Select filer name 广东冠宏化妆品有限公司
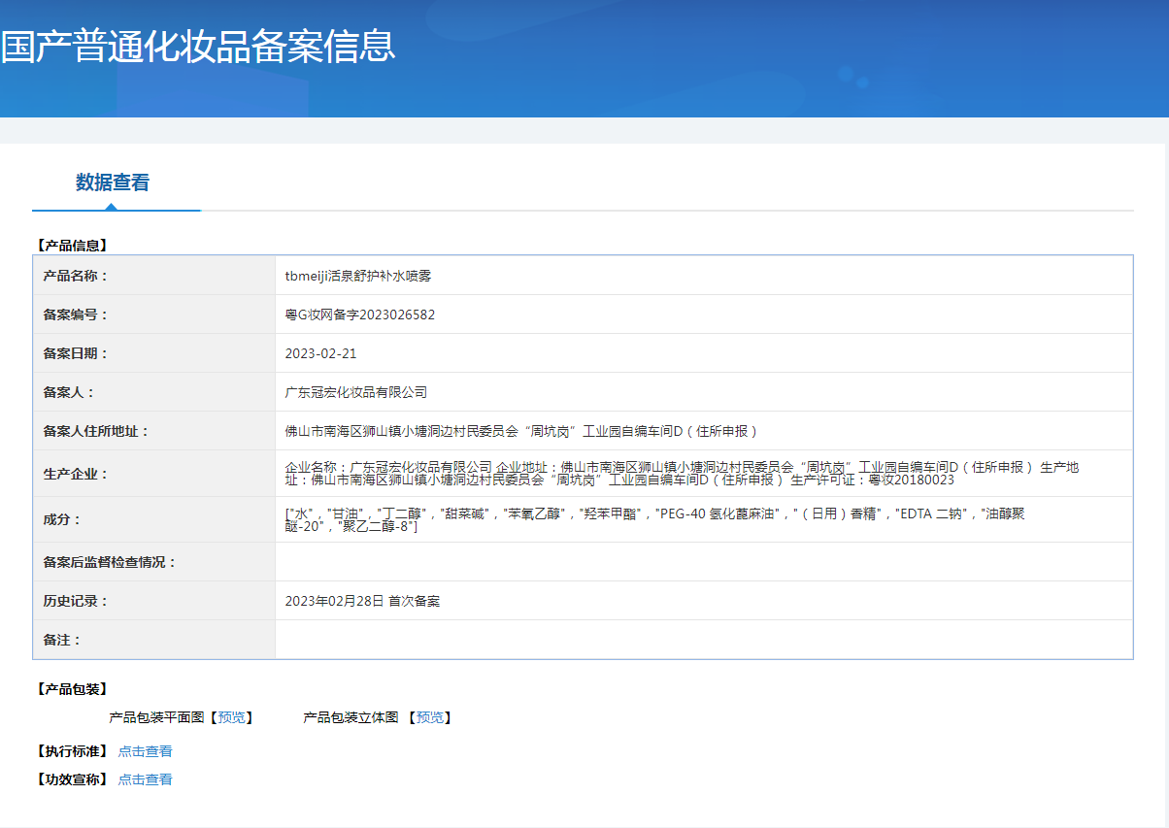This screenshot has width=1169, height=828. (x=356, y=392)
